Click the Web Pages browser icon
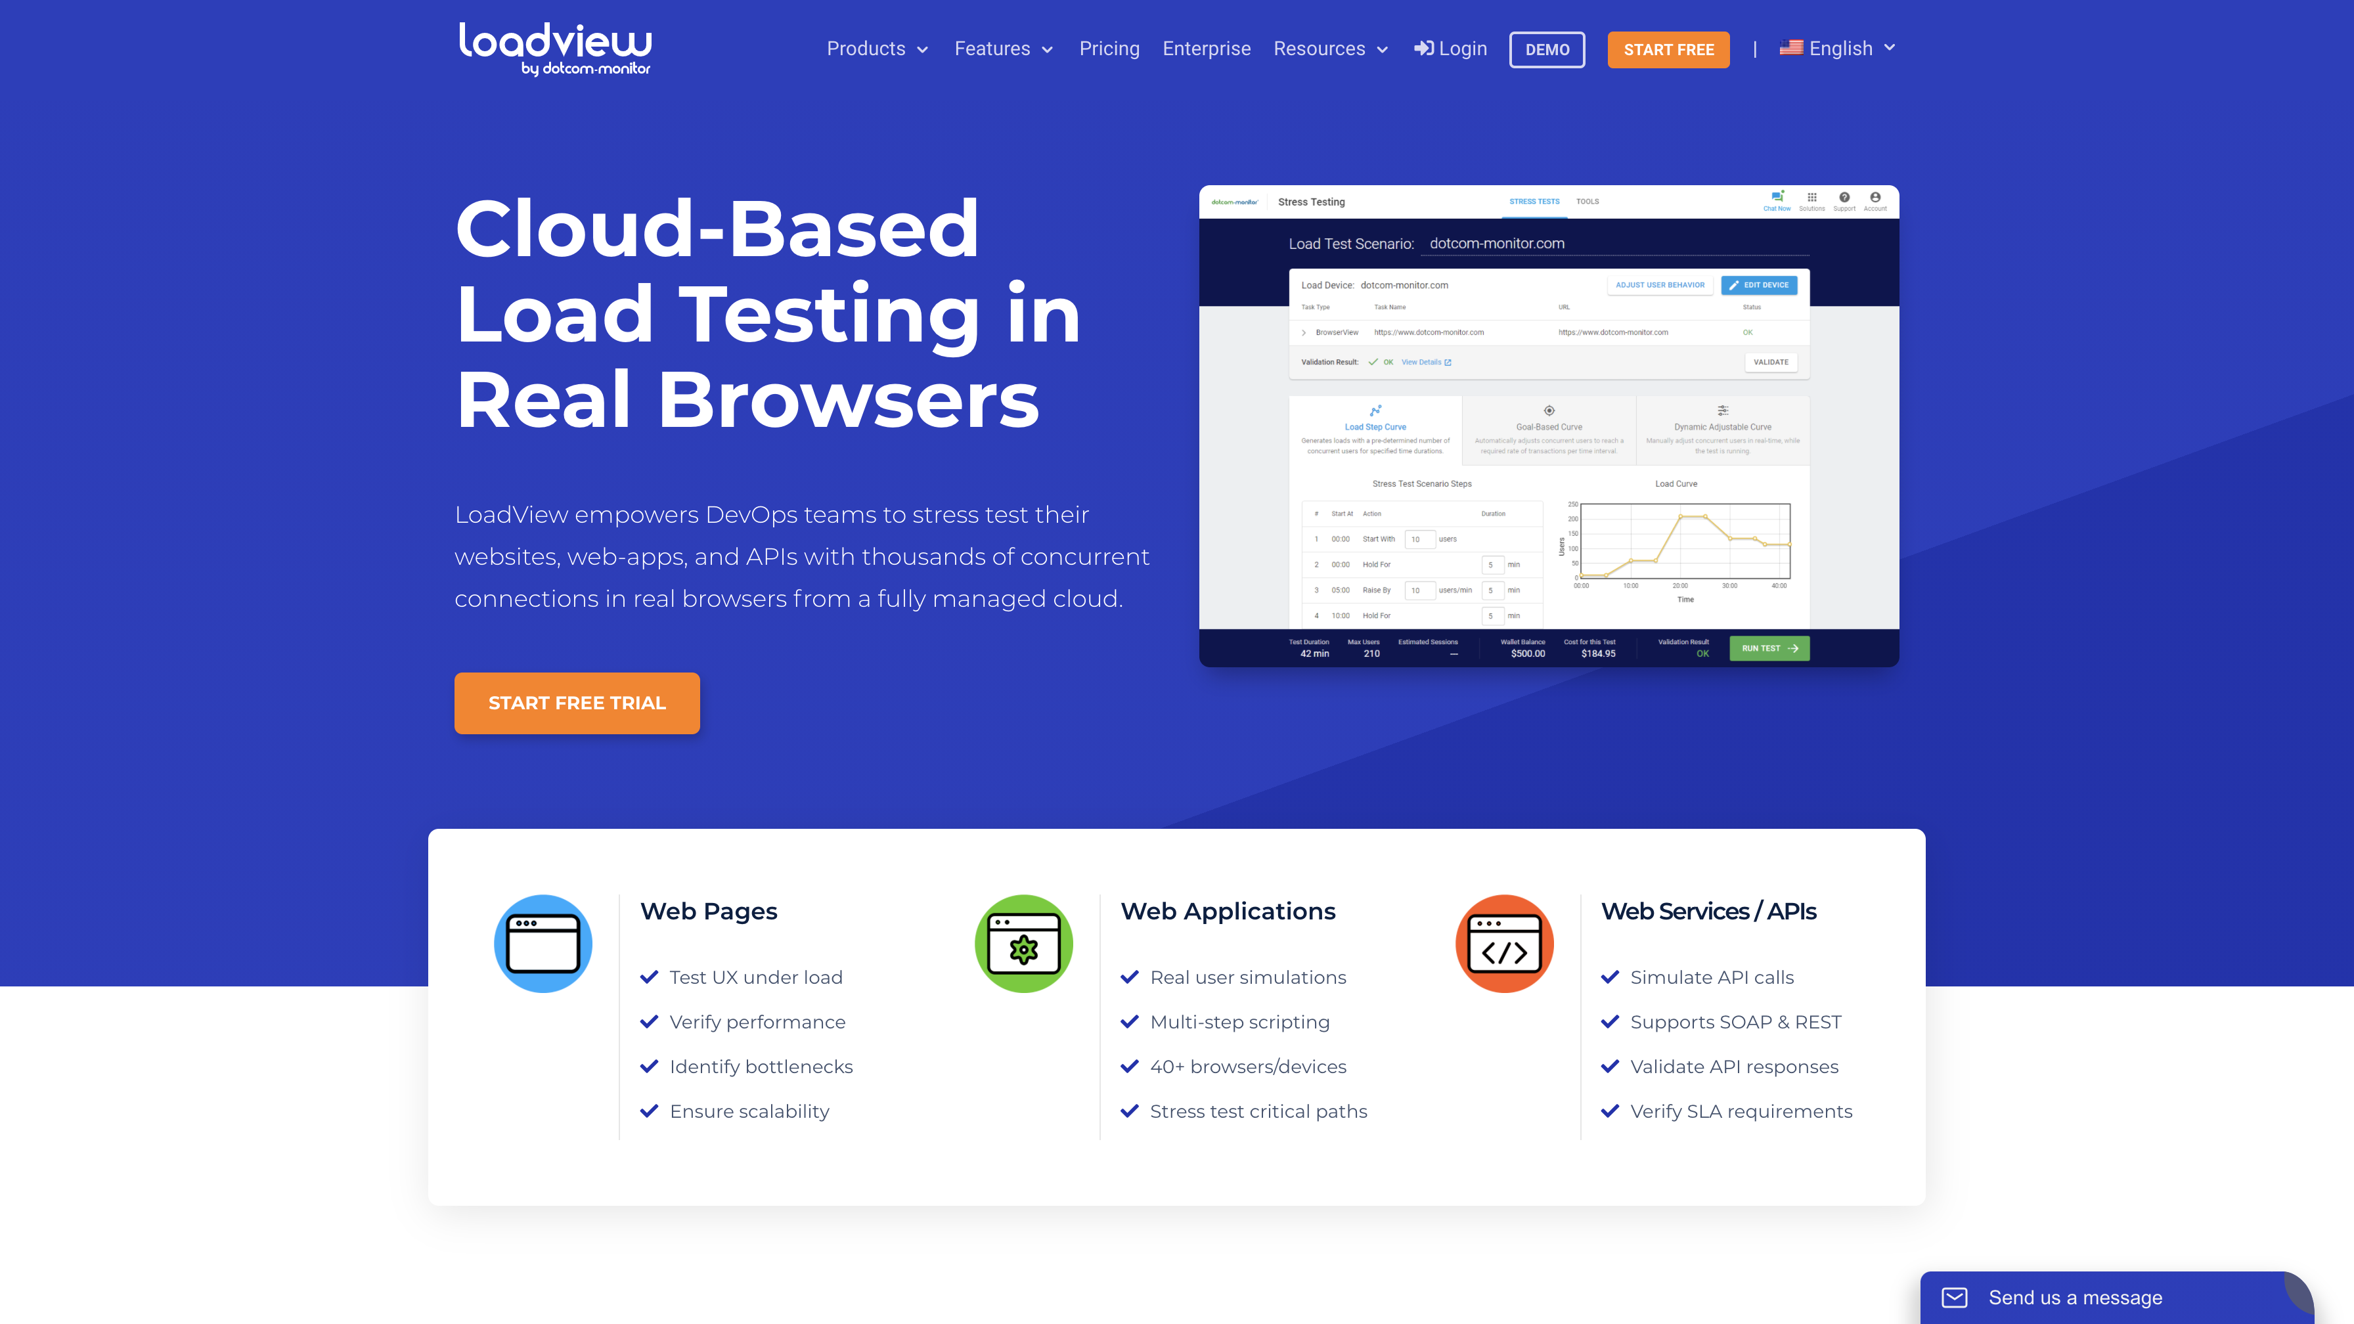This screenshot has width=2354, height=1324. (x=542, y=942)
